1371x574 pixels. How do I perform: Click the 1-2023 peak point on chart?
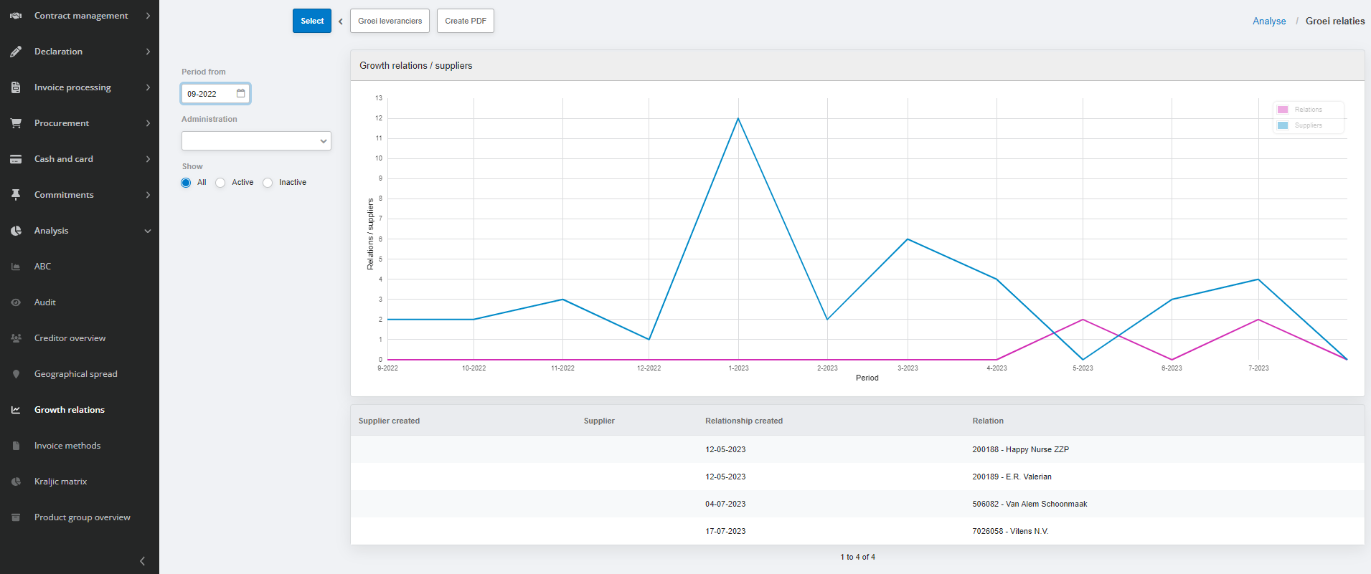tap(738, 119)
